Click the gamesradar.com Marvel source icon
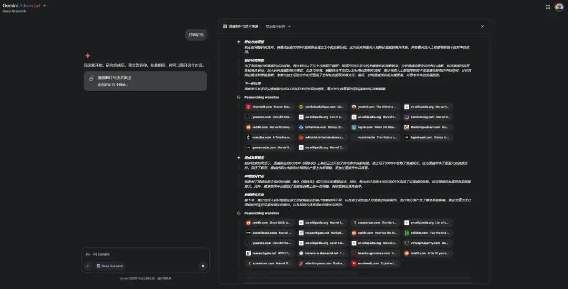 tap(248, 147)
